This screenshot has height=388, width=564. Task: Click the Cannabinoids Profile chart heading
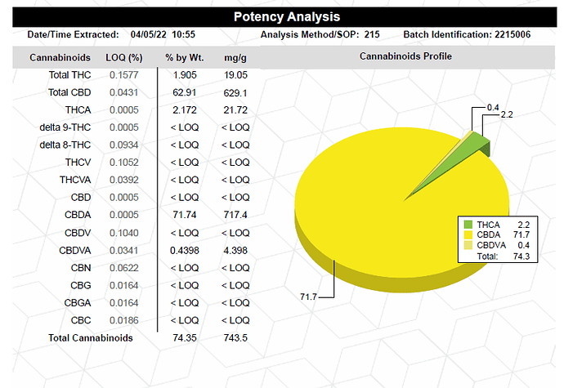[405, 56]
